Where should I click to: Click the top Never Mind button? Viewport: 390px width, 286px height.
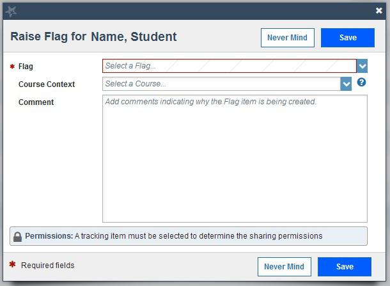point(287,38)
